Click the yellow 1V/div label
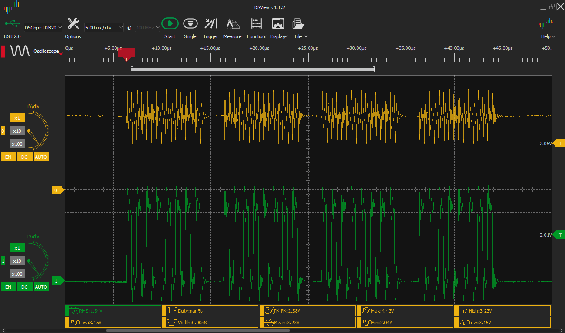Viewport: 565px width, 333px height. pyautogui.click(x=33, y=106)
